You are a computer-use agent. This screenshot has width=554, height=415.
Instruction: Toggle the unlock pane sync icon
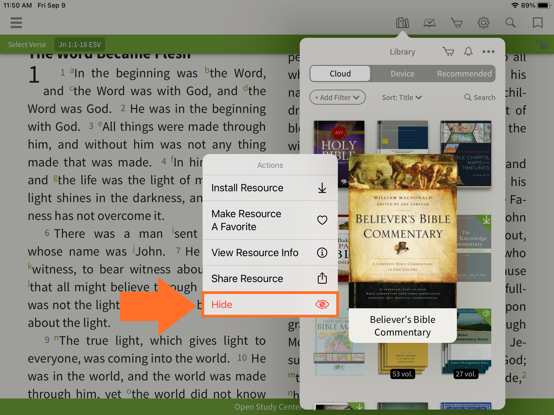pyautogui.click(x=542, y=44)
